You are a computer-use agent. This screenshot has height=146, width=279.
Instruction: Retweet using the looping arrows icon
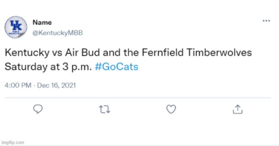pos(105,109)
